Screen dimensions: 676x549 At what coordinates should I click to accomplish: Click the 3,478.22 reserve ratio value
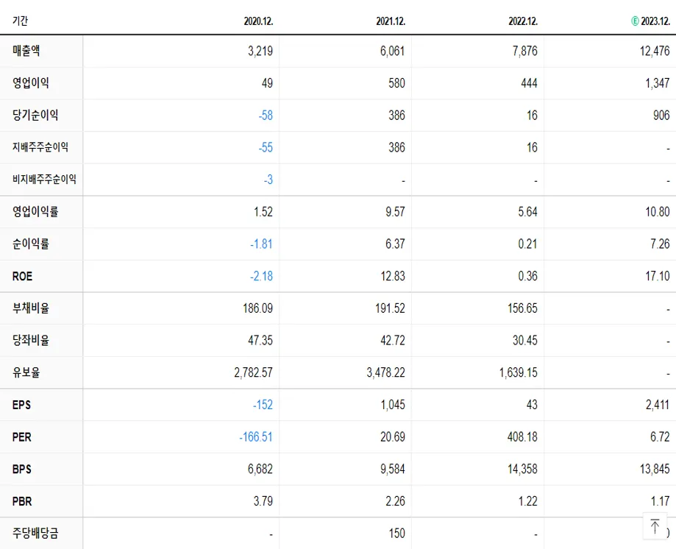coord(386,372)
